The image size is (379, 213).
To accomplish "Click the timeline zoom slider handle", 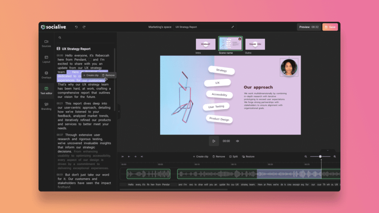I will click(x=321, y=156).
